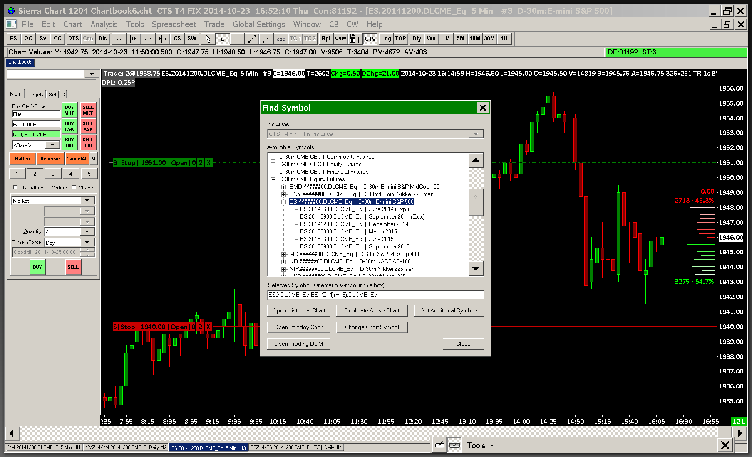Switch chart to Dly daily period
This screenshot has height=457, width=752.
point(417,39)
